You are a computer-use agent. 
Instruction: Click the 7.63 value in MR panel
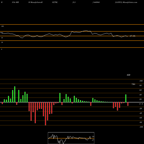[x=133, y=84]
